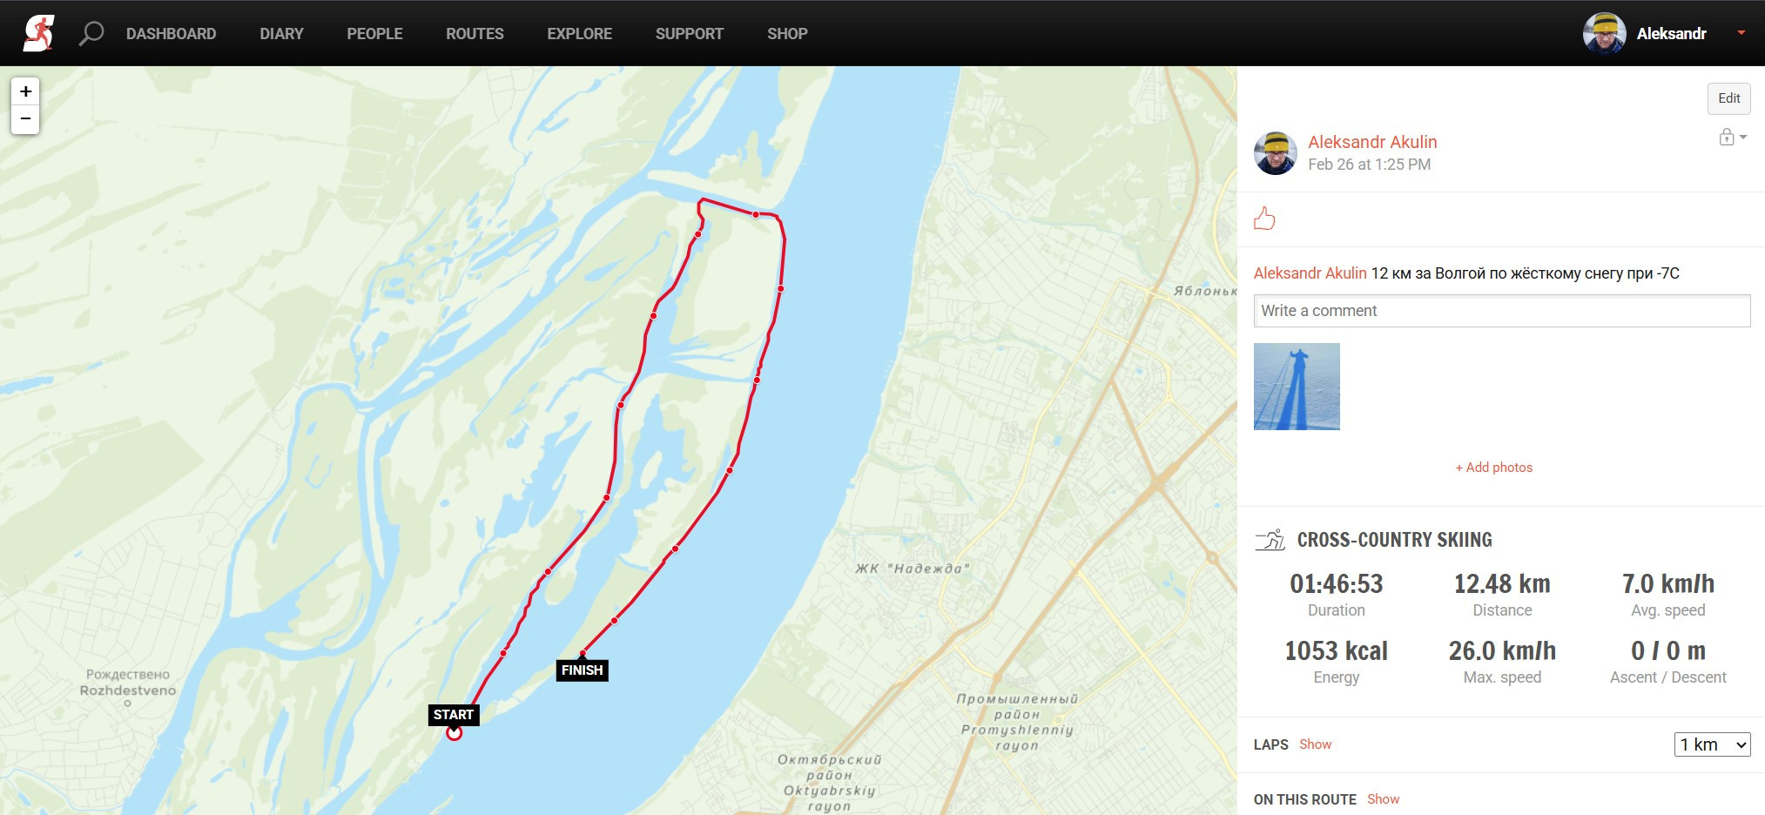Open the privacy lock dropdown
The image size is (1765, 815).
point(1732,137)
